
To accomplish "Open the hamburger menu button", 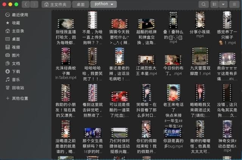I will (x=234, y=4).
